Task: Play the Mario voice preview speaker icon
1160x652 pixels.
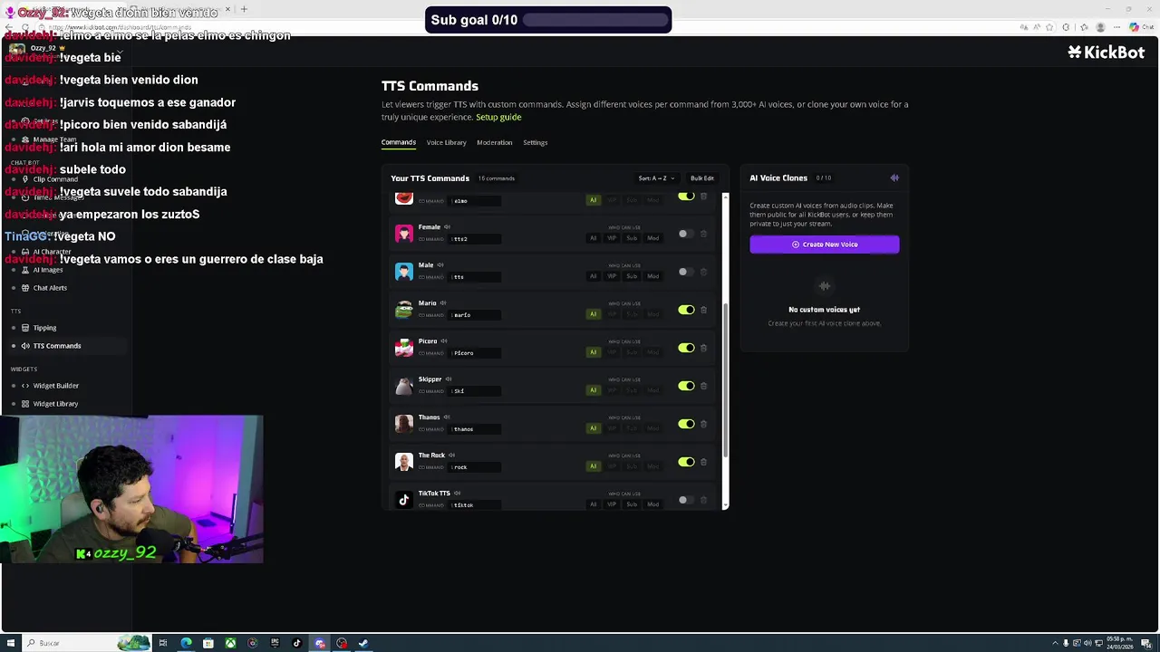Action: click(443, 303)
